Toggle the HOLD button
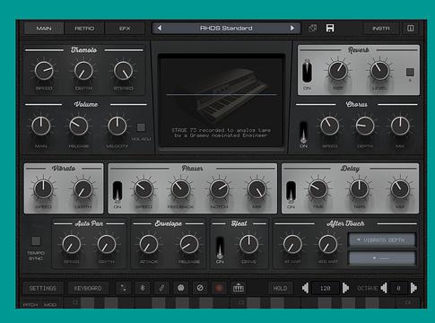The image size is (435, 323). tap(280, 288)
